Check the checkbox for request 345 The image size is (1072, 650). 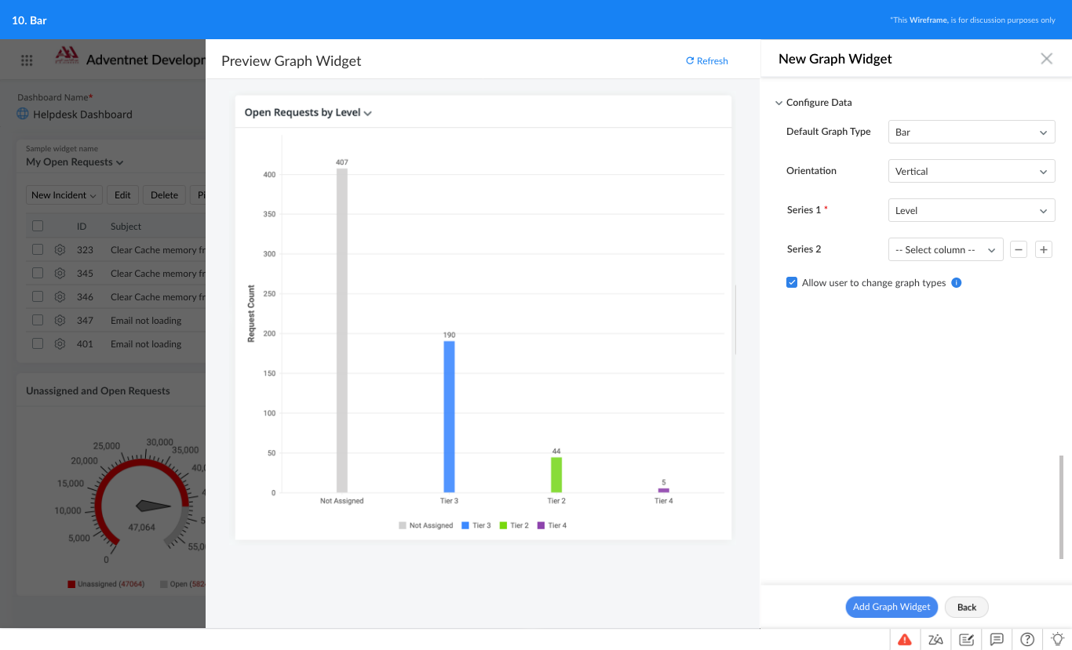click(38, 273)
